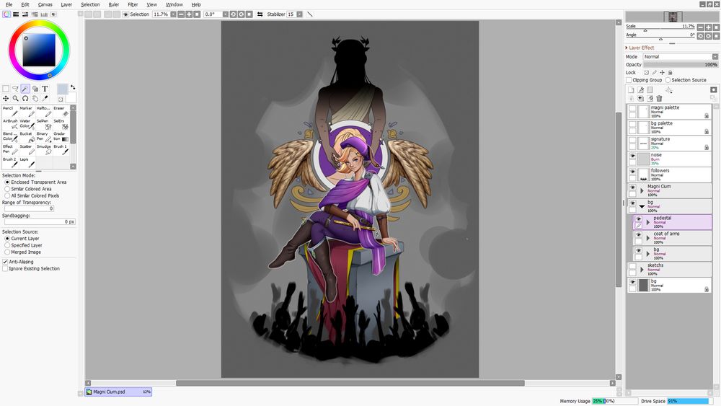This screenshot has height=406, width=721.
Task: Create a new layer folder
Action: coord(650,90)
